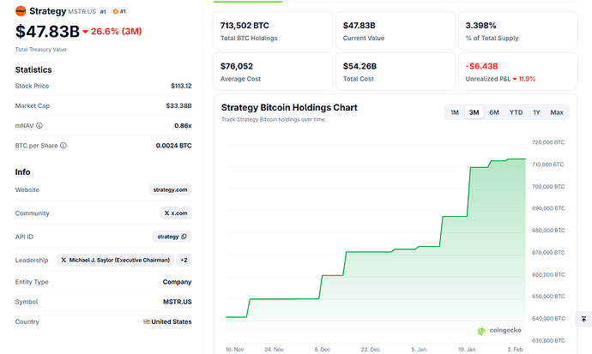Image resolution: width=592 pixels, height=354 pixels.
Task: Select the 3M chart range
Action: click(474, 112)
